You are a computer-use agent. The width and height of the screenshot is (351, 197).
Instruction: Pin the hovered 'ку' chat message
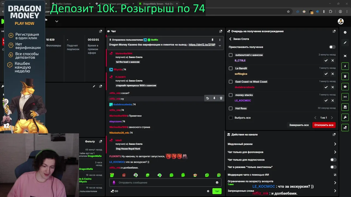(x=214, y=98)
